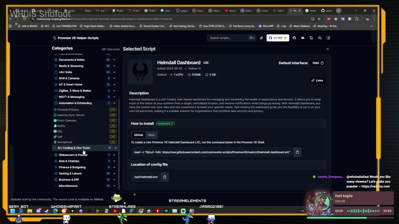Select the Daemon Sync Server script

[x=85, y=115]
